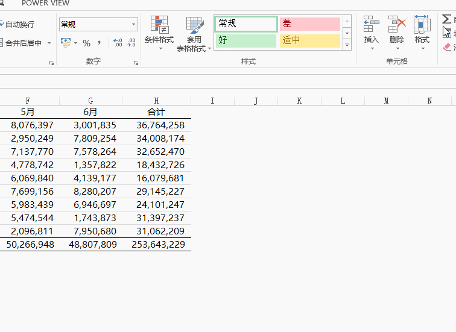Image resolution: width=456 pixels, height=332 pixels.
Task: Expand the cell styles gallery
Action: click(x=347, y=45)
